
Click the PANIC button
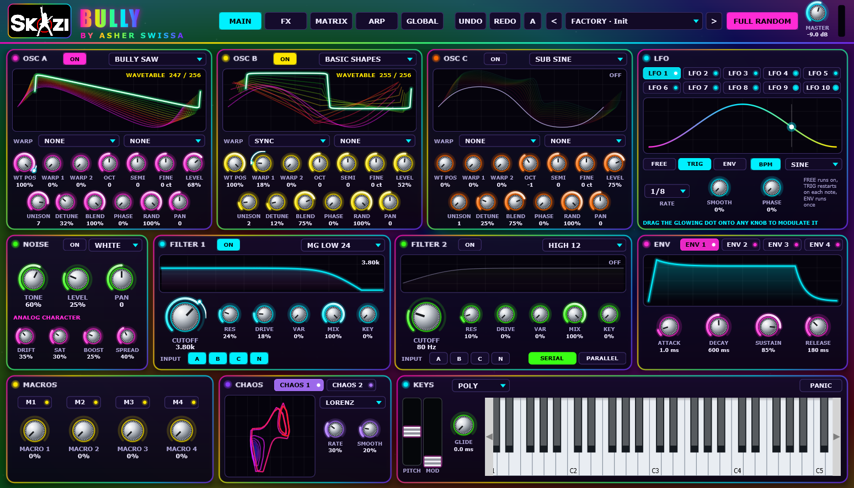[x=820, y=386]
